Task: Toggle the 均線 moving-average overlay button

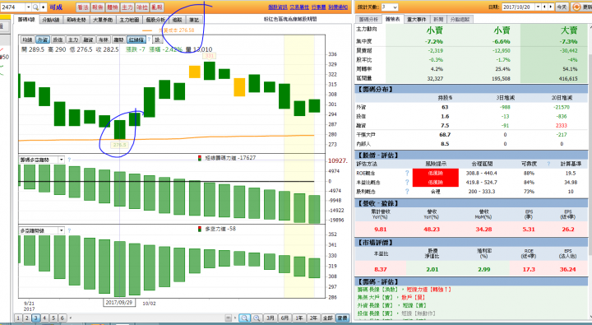Action: point(27,39)
